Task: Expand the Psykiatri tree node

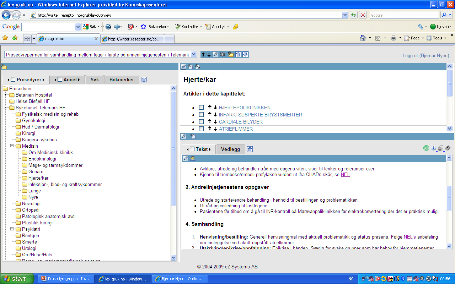Action: point(12,229)
